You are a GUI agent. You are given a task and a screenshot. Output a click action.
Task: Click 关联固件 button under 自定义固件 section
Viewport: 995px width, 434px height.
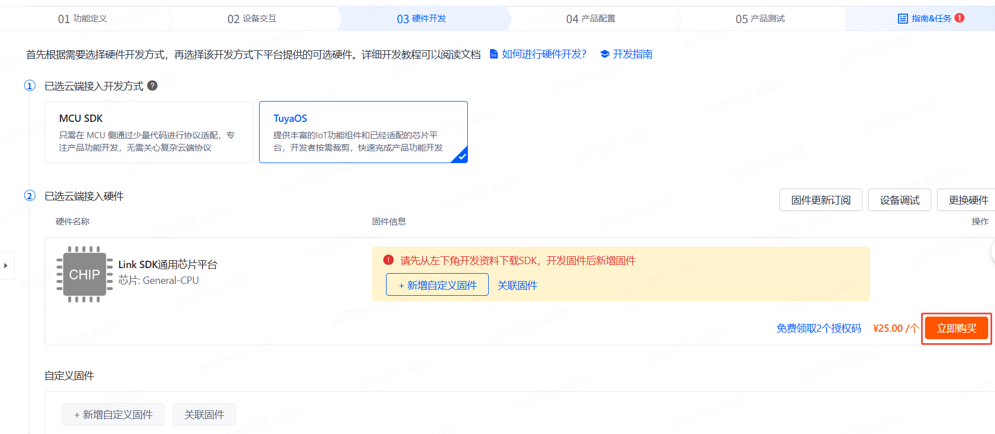pos(204,414)
